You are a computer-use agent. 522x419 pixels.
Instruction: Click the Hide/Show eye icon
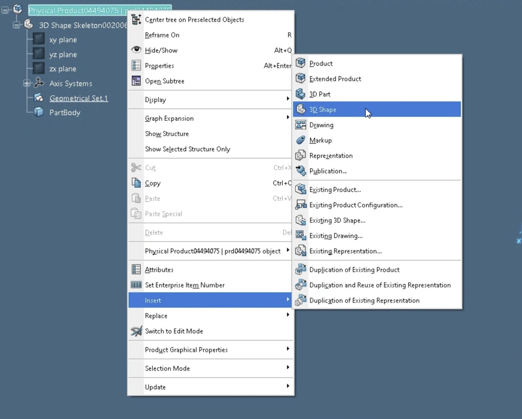(136, 50)
